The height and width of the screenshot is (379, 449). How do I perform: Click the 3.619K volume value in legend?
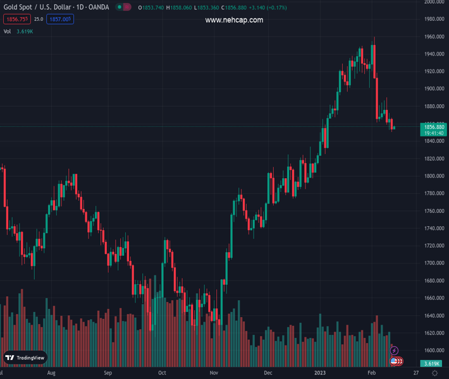26,31
